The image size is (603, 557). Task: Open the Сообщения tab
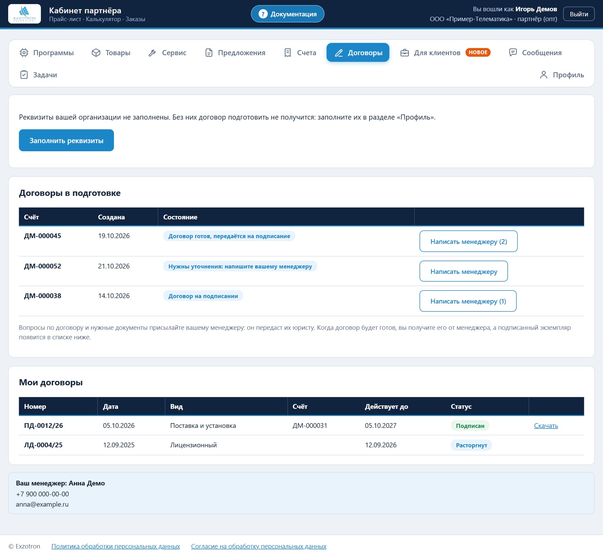click(535, 53)
